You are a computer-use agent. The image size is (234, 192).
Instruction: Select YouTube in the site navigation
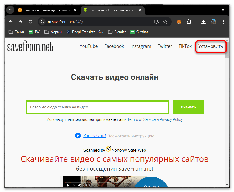89,46
